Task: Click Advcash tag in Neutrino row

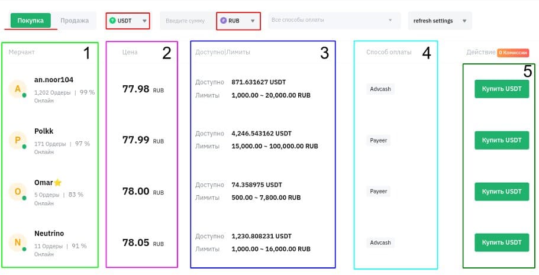Action: click(x=380, y=242)
